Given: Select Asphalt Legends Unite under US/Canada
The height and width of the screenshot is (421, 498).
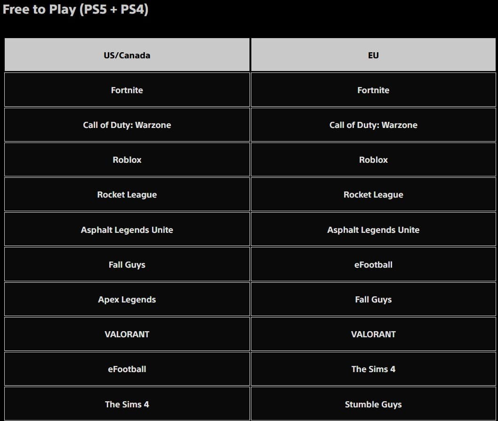Looking at the screenshot, I should click(127, 230).
